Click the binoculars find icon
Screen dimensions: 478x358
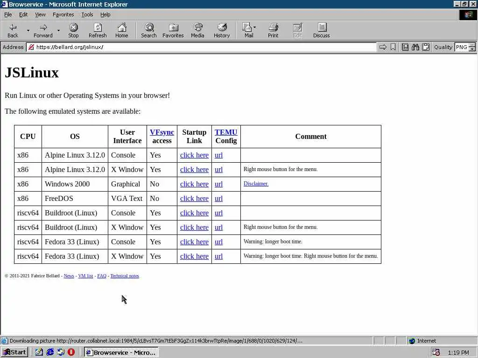coord(415,47)
